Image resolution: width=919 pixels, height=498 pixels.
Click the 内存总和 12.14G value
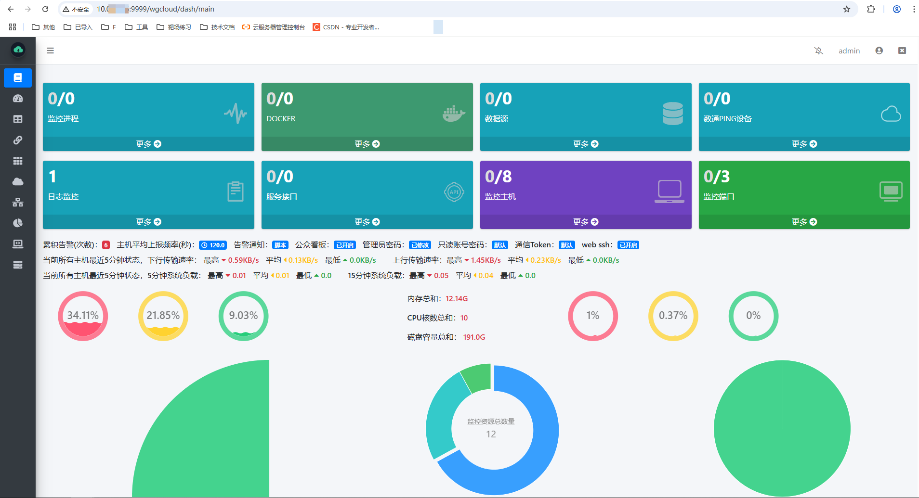tap(457, 299)
